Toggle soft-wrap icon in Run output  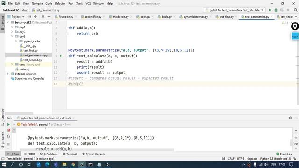coord(296,143)
